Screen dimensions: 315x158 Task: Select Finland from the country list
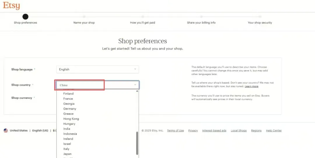69,94
